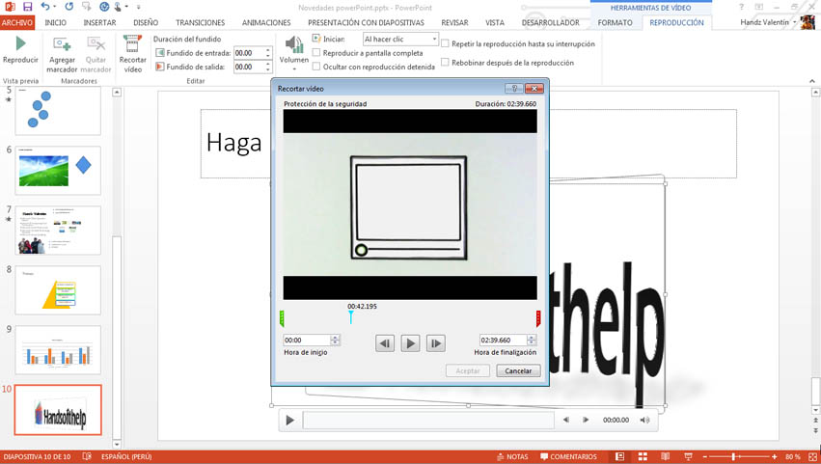This screenshot has width=821, height=464.
Task: Click the play button in trim dialog
Action: pyautogui.click(x=410, y=342)
